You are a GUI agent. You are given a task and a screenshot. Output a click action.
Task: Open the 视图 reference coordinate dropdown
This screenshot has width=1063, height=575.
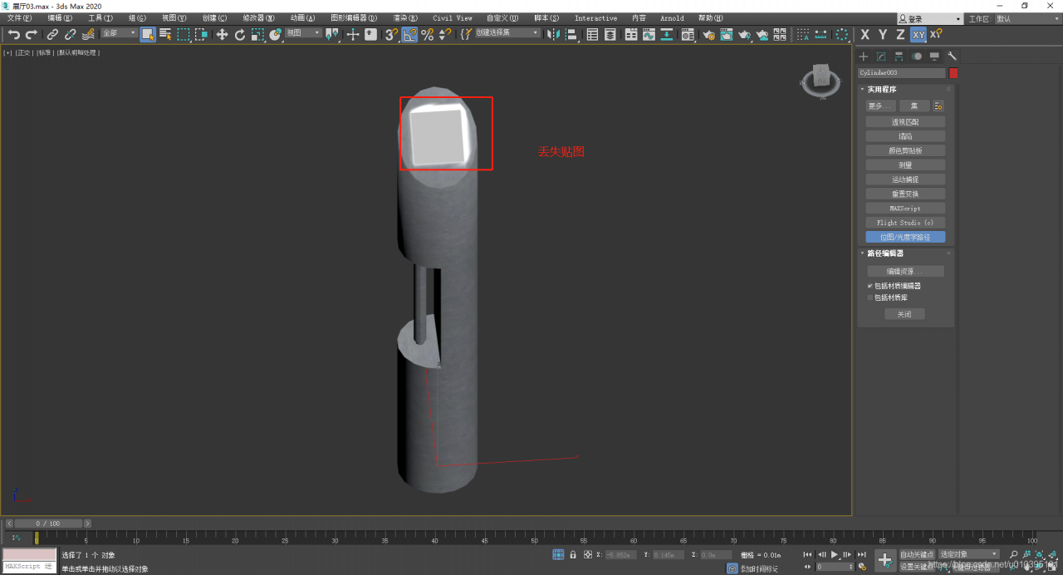pos(303,33)
